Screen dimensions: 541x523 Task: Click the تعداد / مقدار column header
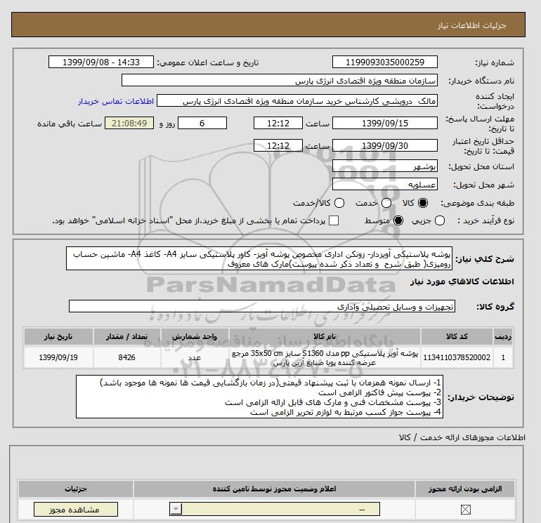point(126,336)
